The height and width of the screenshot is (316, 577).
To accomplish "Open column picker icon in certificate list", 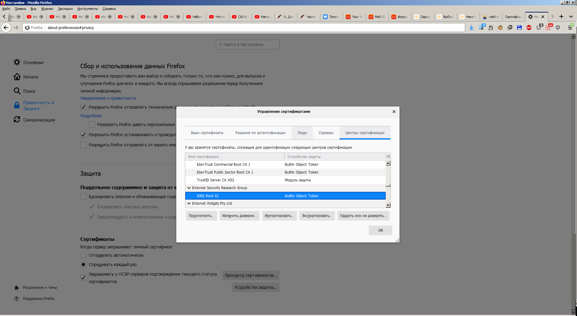I will [388, 157].
